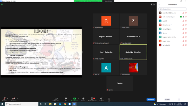
Task: Click the video-off icon in Regiena Fatima Paralevi row
Action: coord(186,37)
